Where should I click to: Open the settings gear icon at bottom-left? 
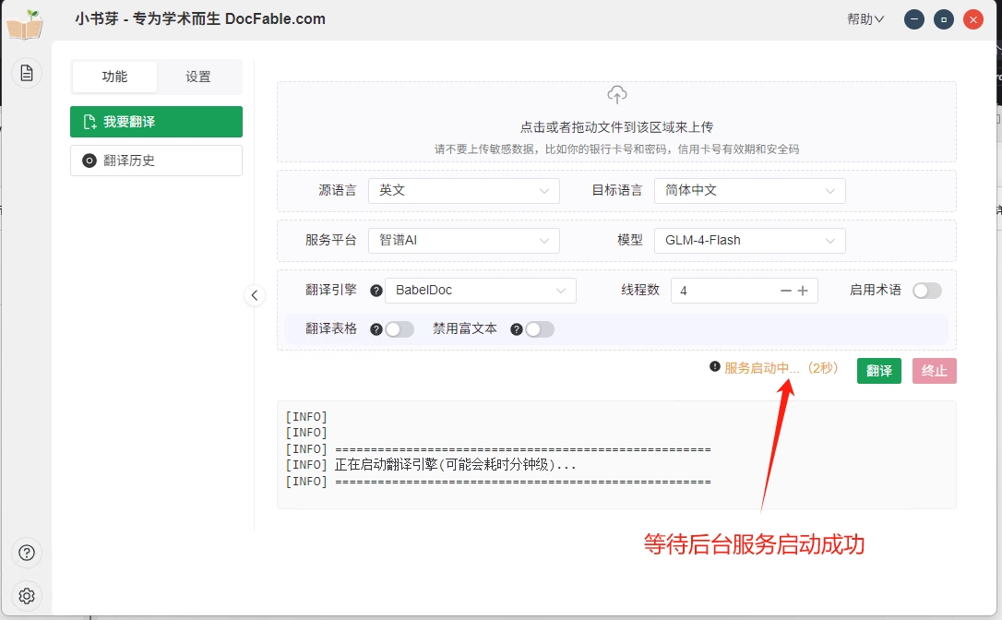point(27,595)
